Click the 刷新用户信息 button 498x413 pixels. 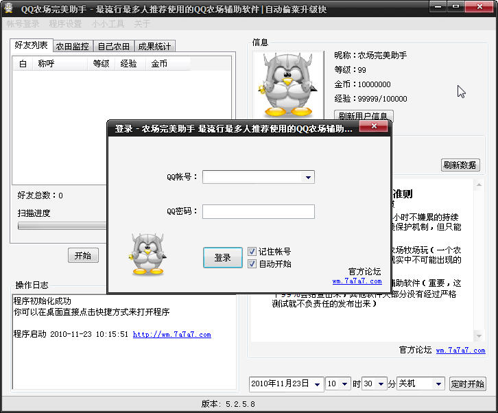(364, 116)
